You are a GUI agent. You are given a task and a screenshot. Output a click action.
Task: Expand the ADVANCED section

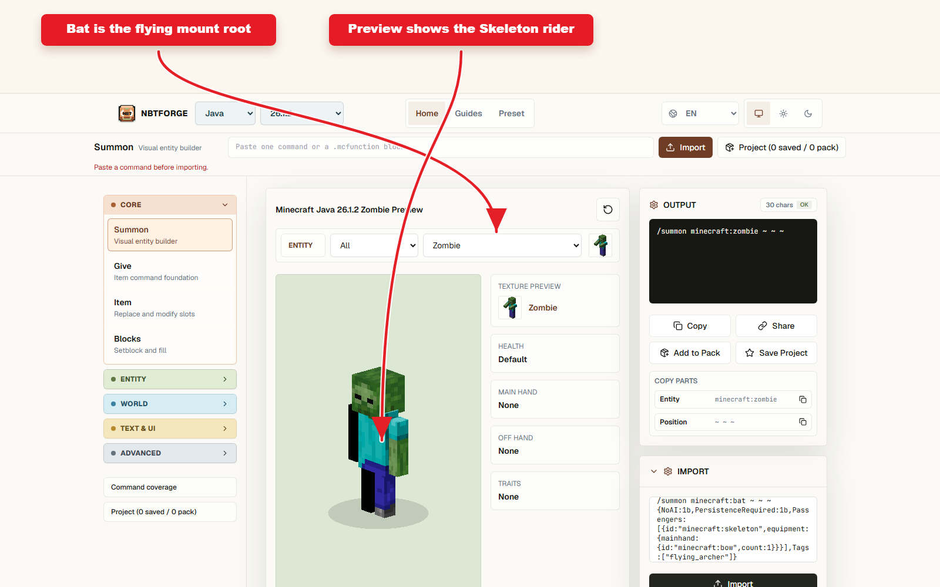point(170,453)
